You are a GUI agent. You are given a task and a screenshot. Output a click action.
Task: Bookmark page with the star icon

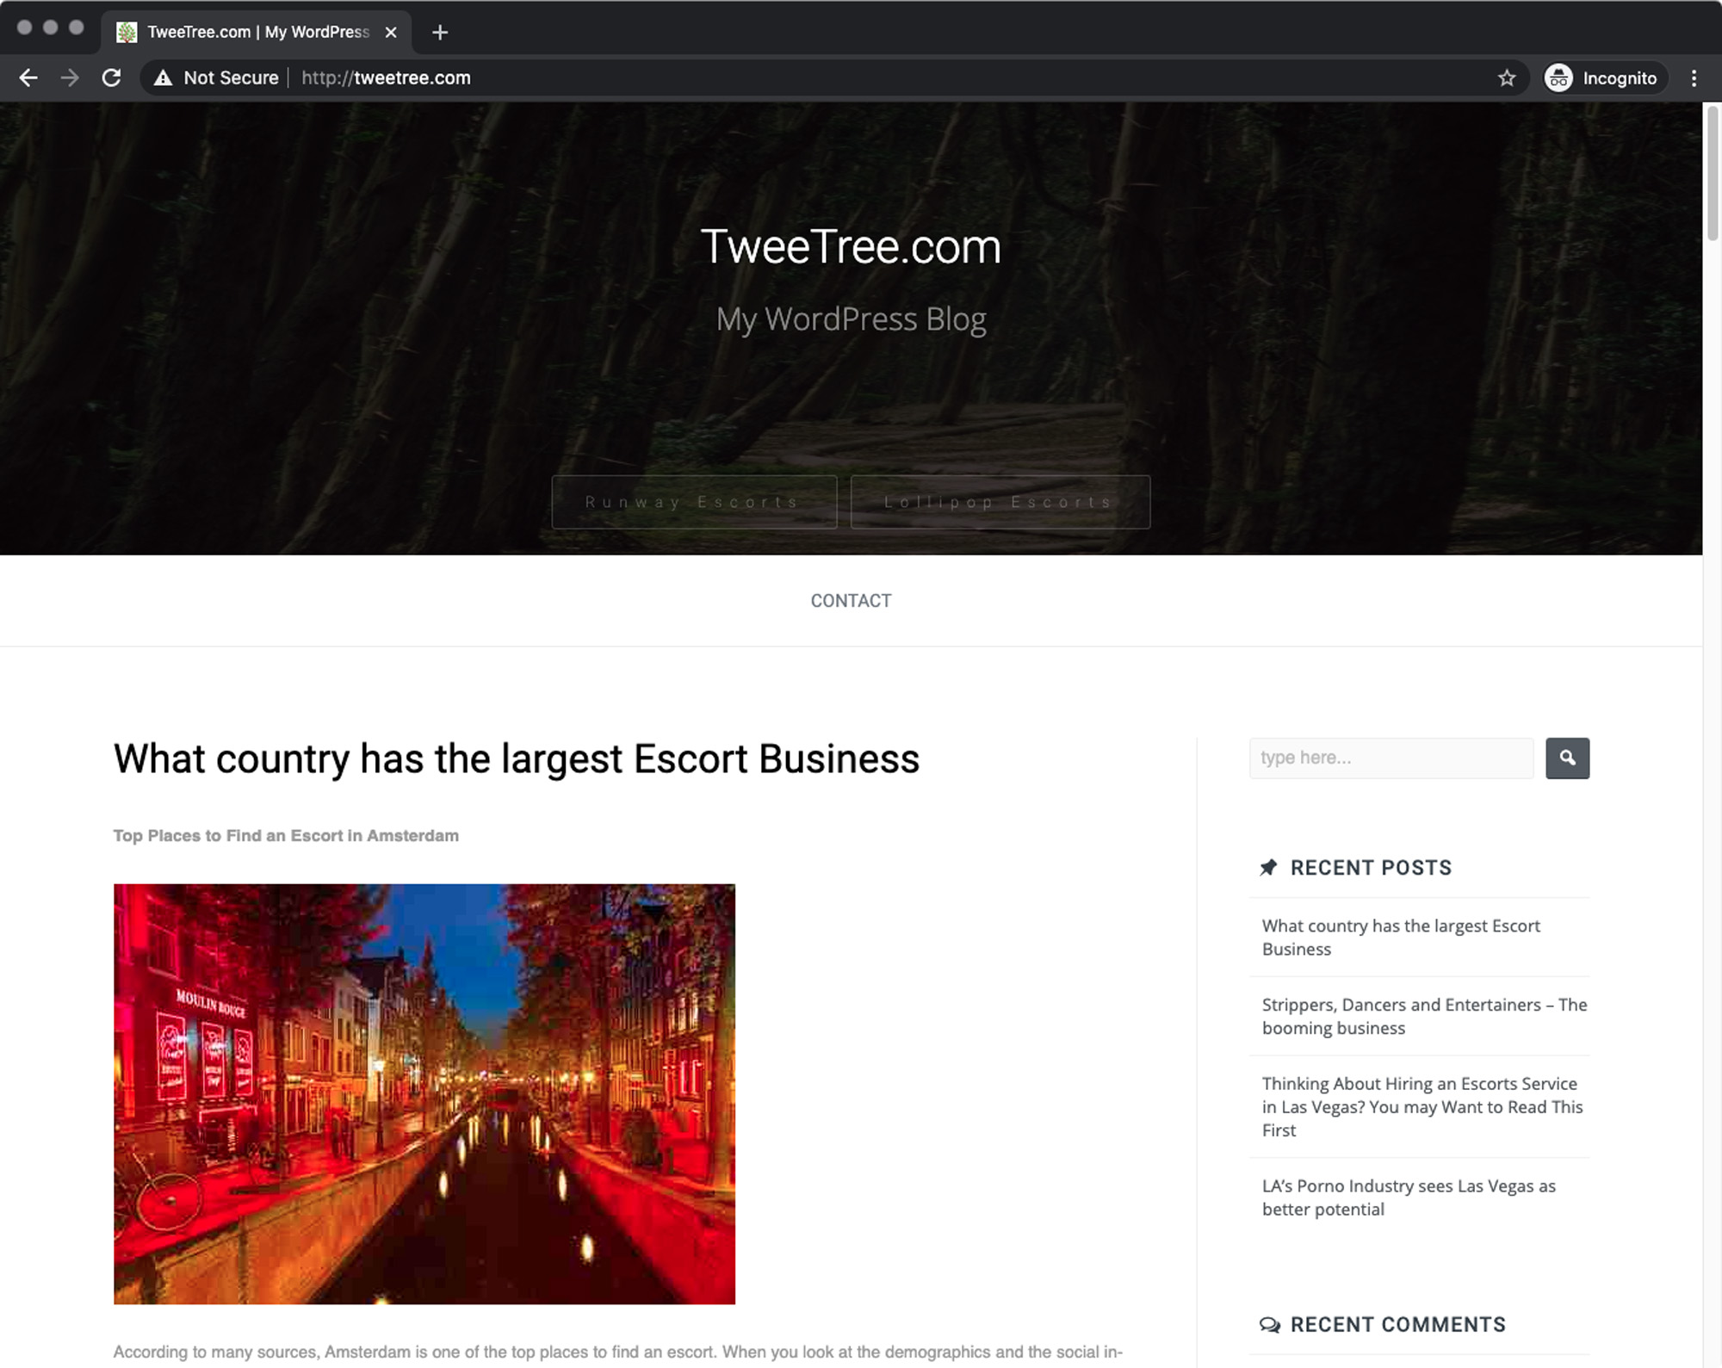pyautogui.click(x=1506, y=78)
